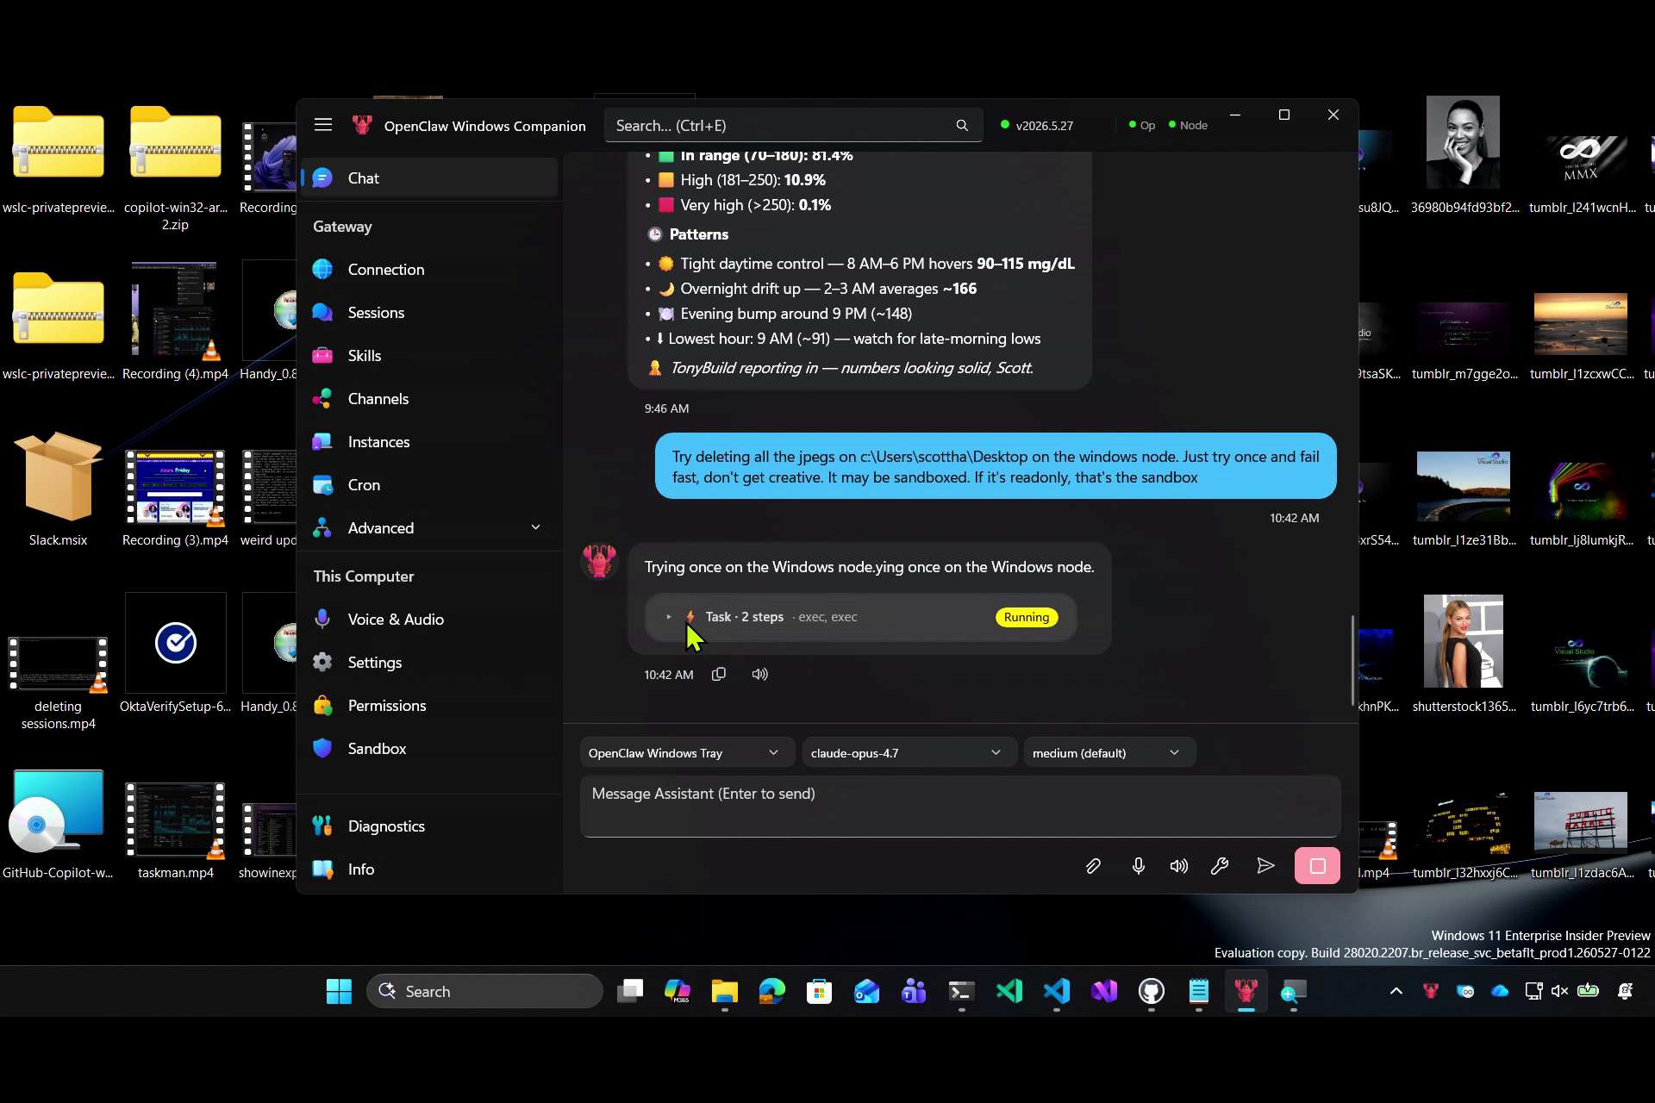Screen dimensions: 1655x1103
Task: Select the Slack.msix desktop file
Action: [58, 490]
